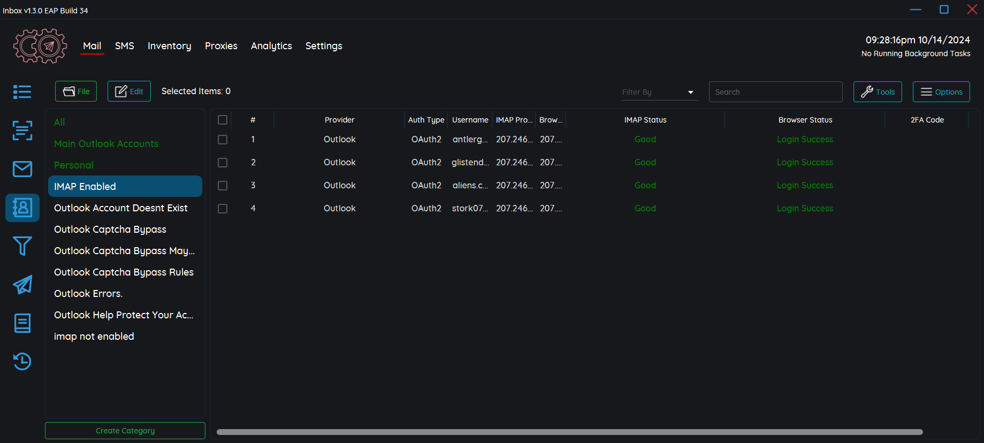
Task: Click No Running Background Tasks text
Action: coord(916,54)
